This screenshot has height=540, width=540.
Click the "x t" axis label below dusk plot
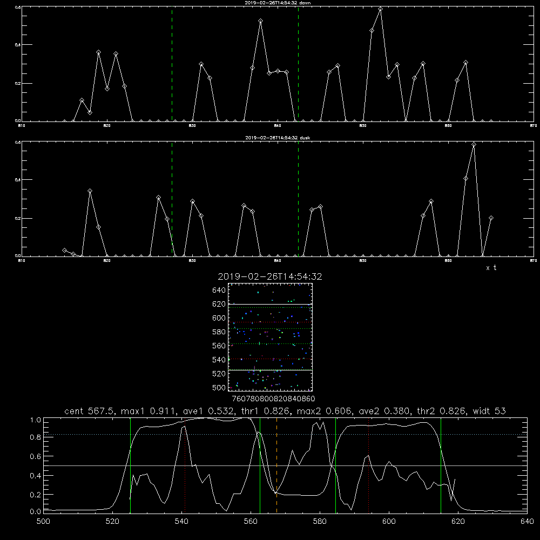click(491, 268)
